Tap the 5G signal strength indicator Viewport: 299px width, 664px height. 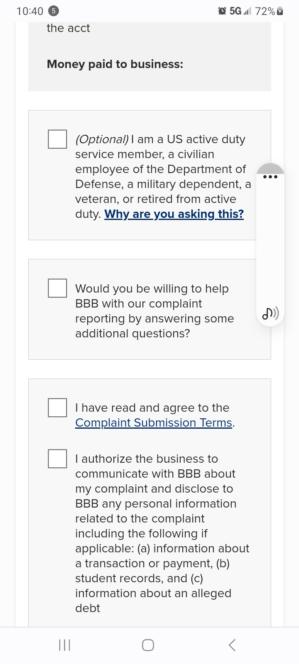click(x=241, y=11)
